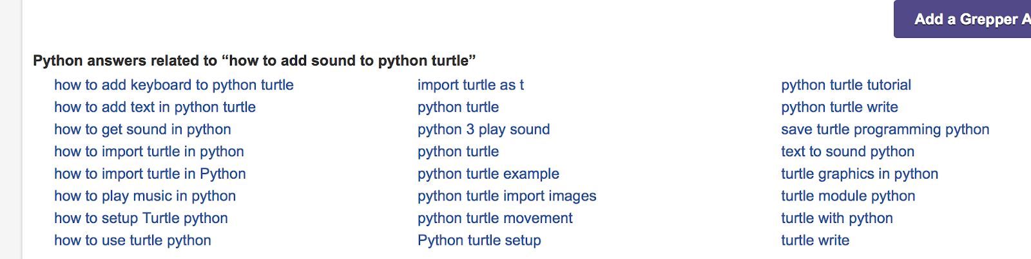Open 'how to play music in python'

145,196
